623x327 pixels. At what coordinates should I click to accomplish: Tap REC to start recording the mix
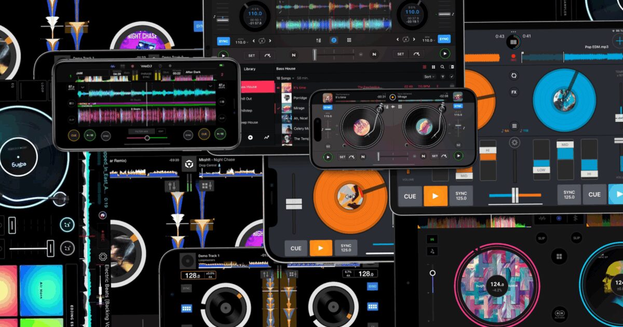pyautogui.click(x=513, y=57)
